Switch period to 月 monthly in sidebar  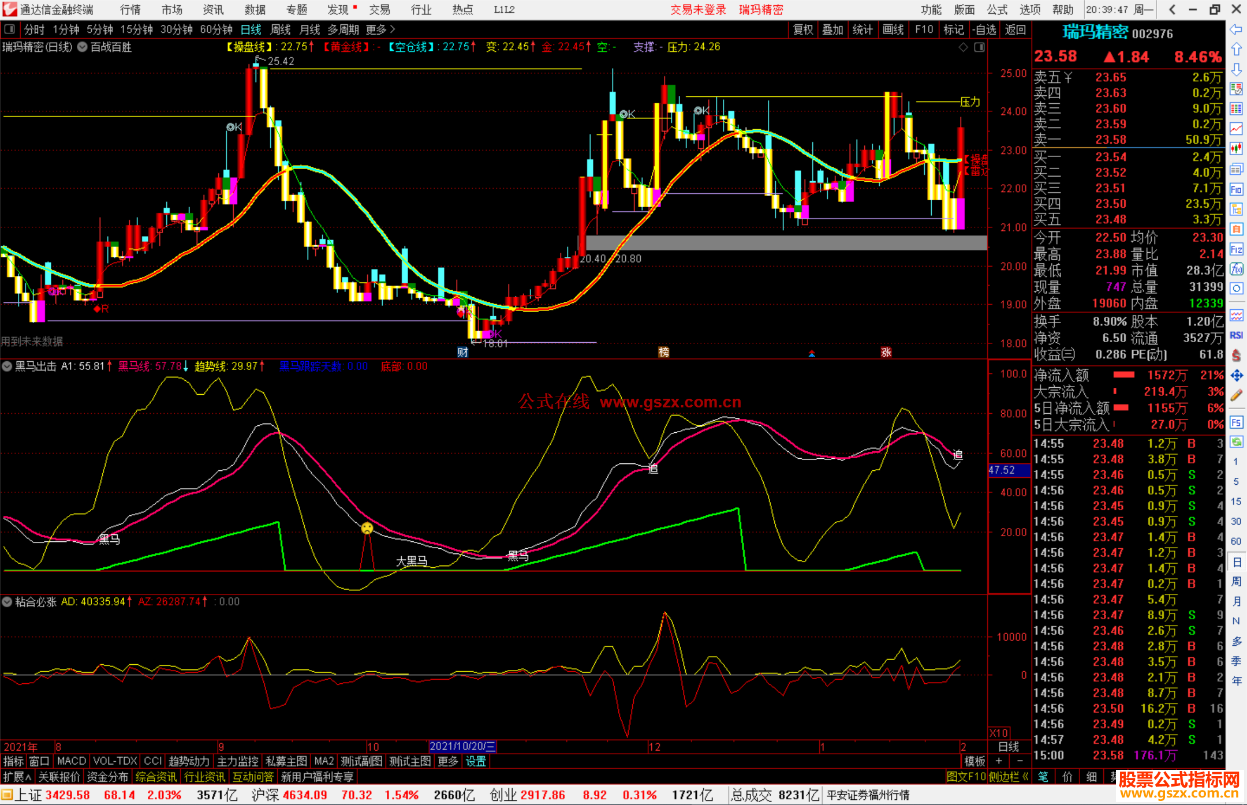pos(1236,601)
